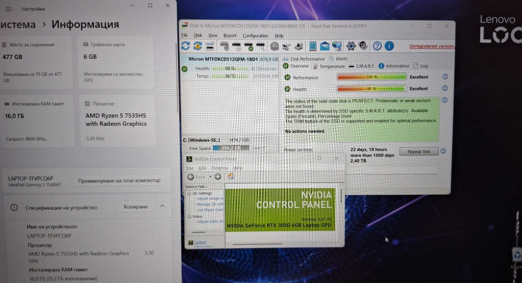Collapse the Video tree node in NVIDIA panel
This screenshot has width=522, height=283.
coord(189,216)
